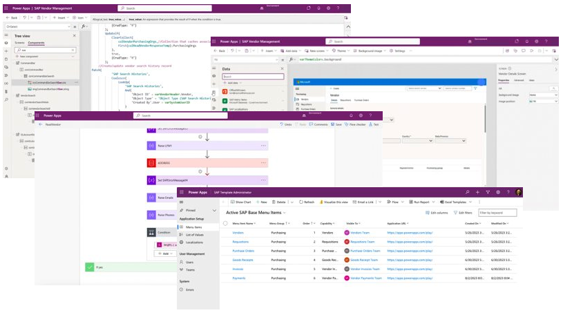Clear the Tree view search box
This screenshot has height=315, width=563.
pos(73,50)
